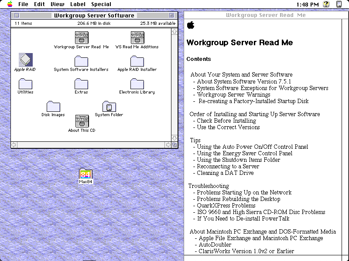Click the 'Contents' heading in Read Me
Image resolution: width=349 pixels, height=261 pixels.
198,59
